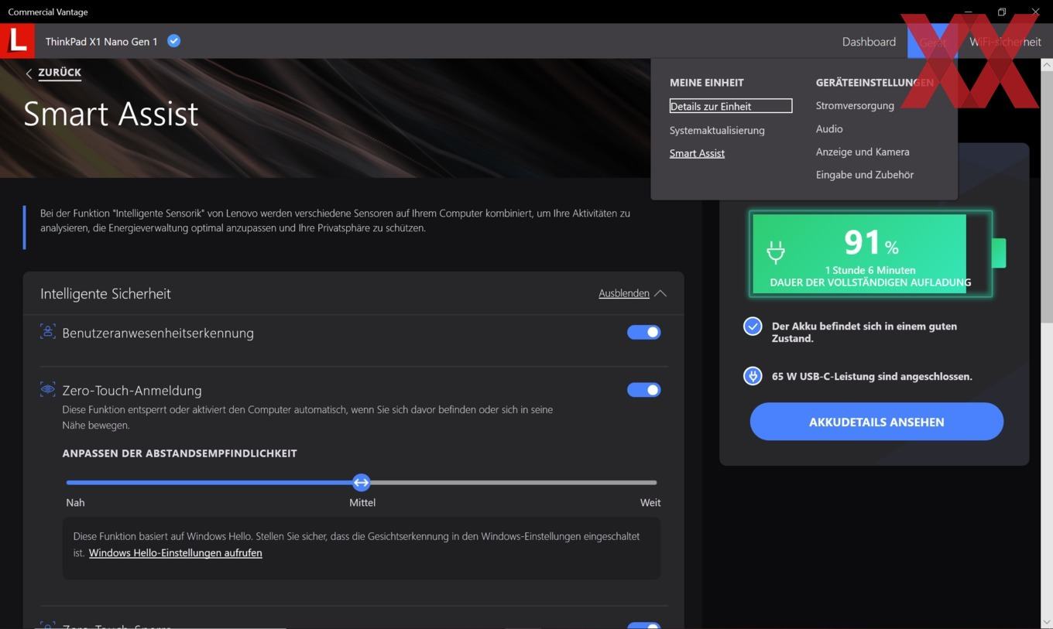Open the WiFi-Sicherheit tab
The width and height of the screenshot is (1053, 629).
pos(1005,42)
